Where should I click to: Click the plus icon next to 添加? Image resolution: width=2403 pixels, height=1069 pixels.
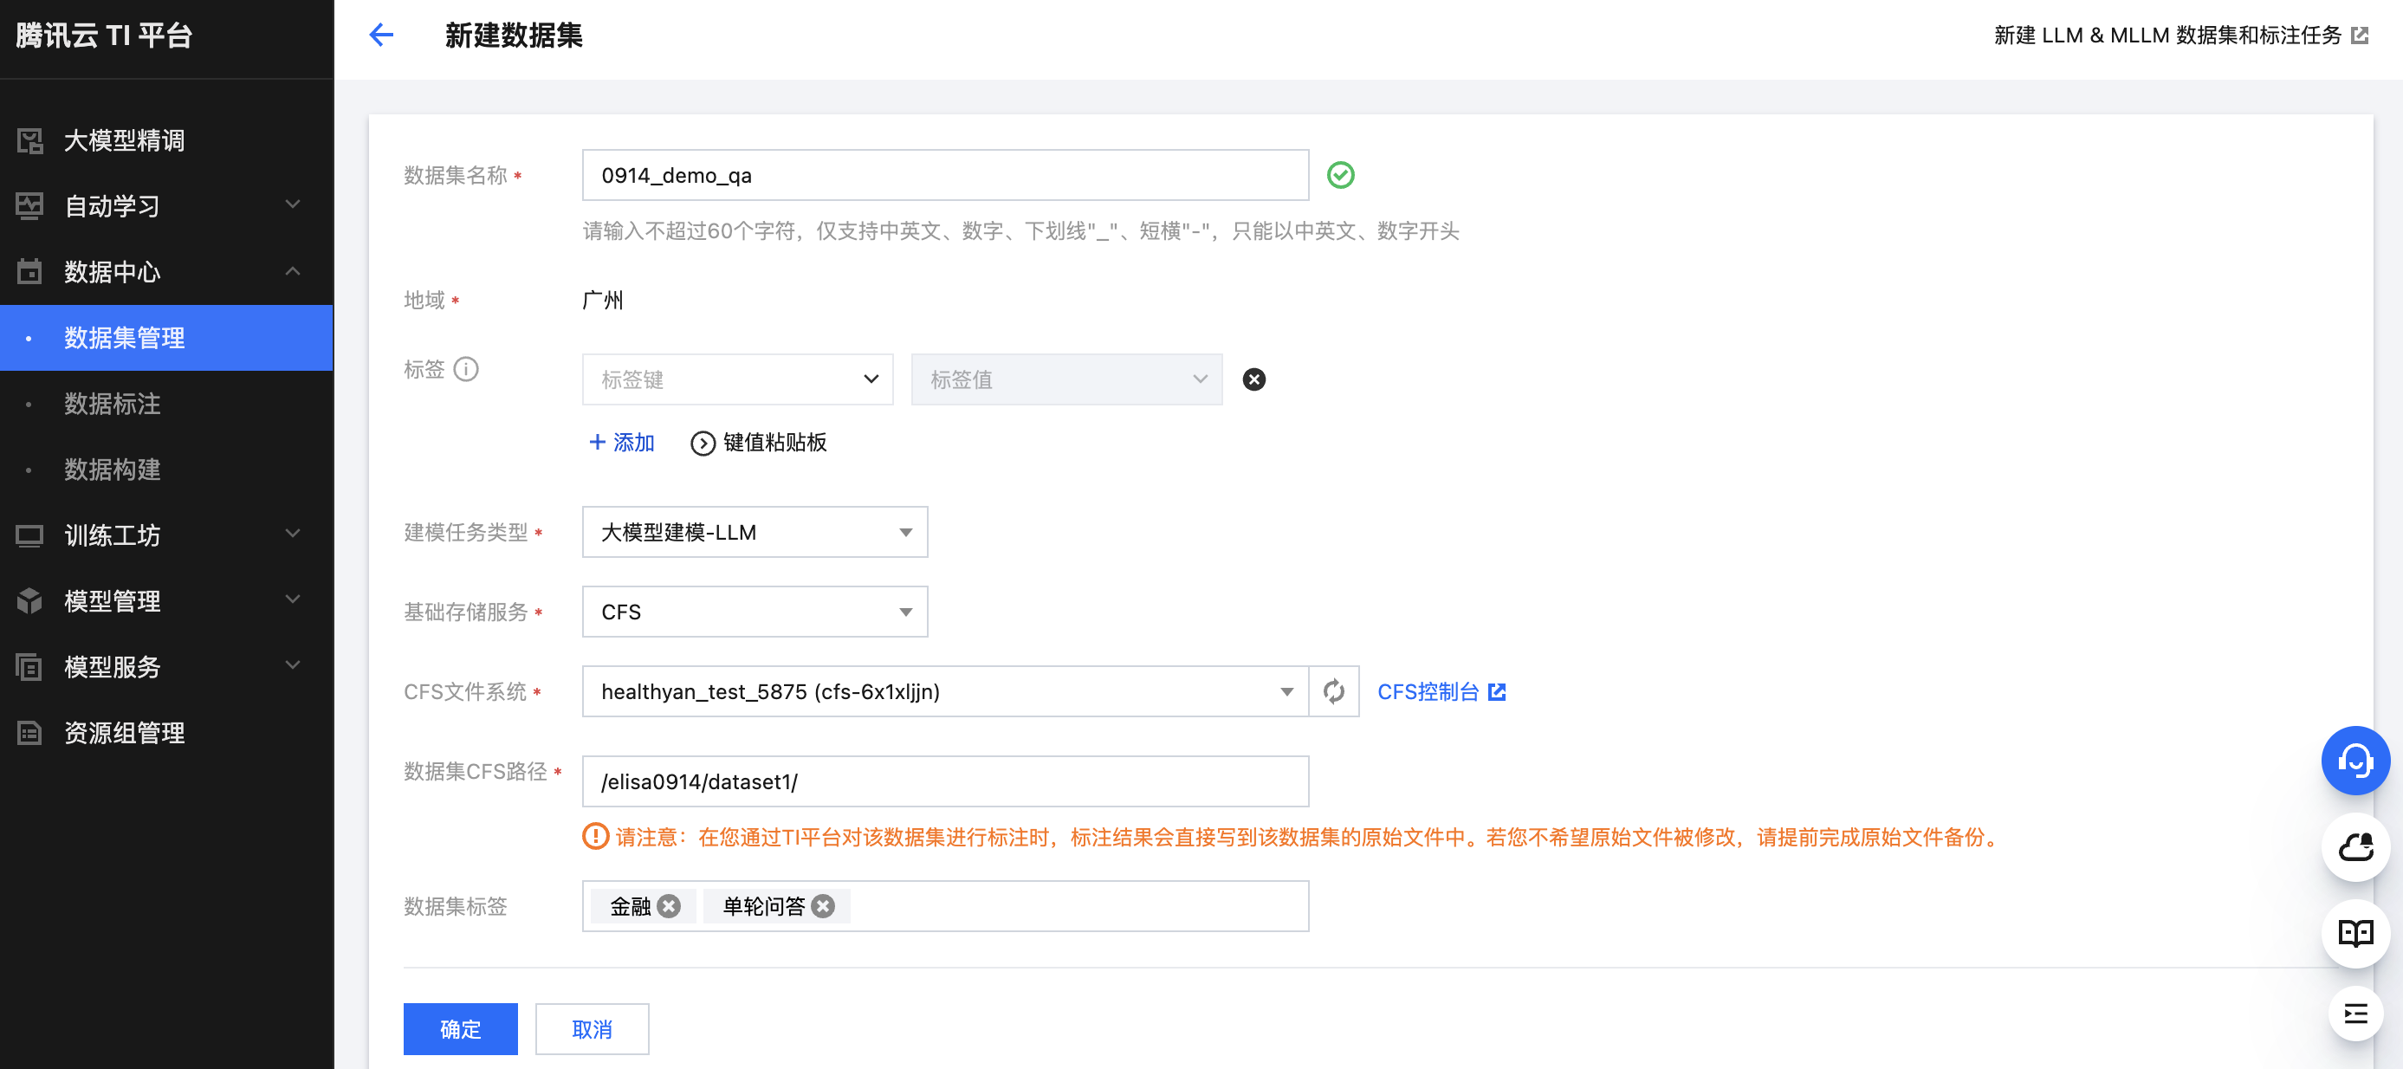(598, 442)
